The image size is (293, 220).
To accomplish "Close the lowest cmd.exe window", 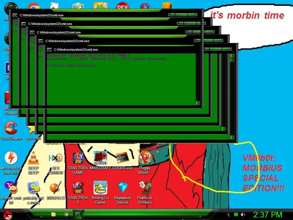I will point(227,49).
